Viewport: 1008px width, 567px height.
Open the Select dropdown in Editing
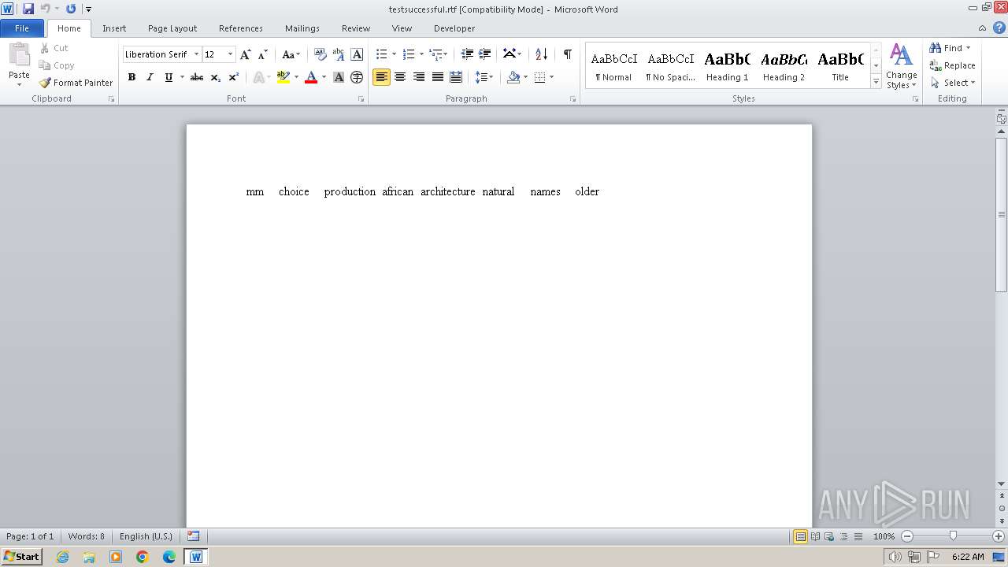953,83
